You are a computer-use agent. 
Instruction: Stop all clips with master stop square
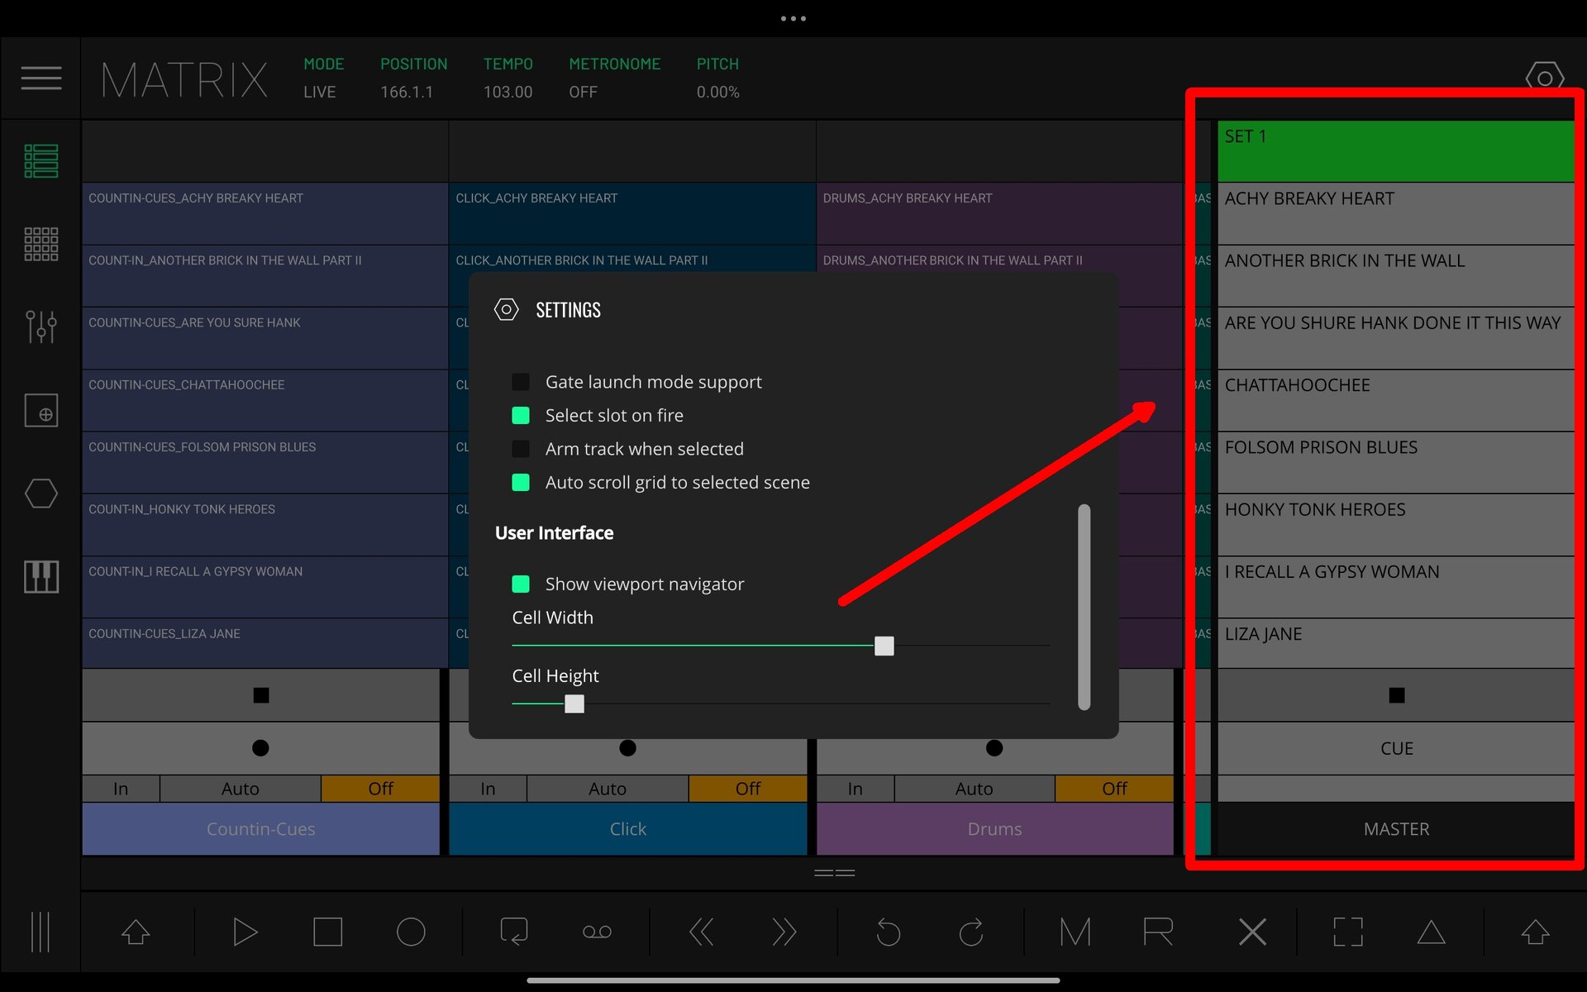pyautogui.click(x=1396, y=695)
